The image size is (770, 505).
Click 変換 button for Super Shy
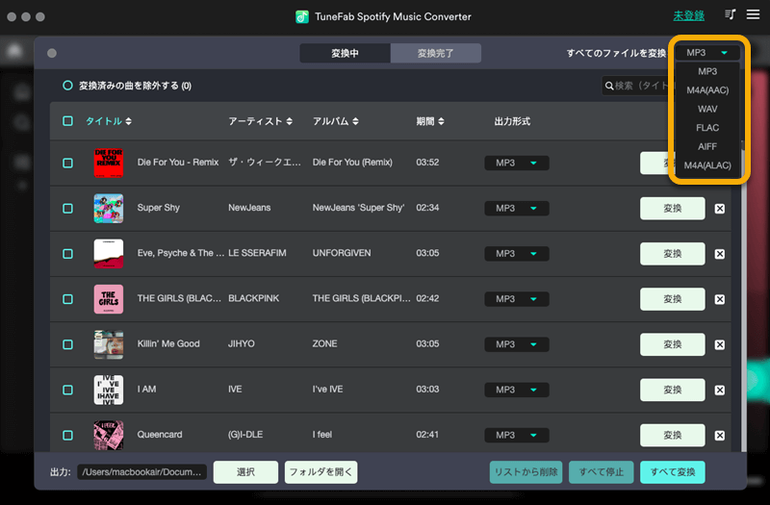point(672,209)
